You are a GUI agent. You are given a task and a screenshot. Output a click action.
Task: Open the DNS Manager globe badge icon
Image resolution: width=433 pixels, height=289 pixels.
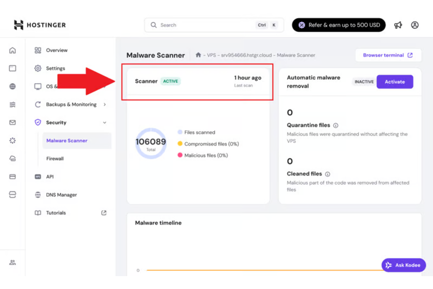click(x=38, y=195)
